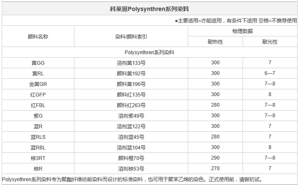This screenshot has width=298, height=185.
Task: Click 7—8 light fastness in 金黄GR row
Action: point(270,84)
